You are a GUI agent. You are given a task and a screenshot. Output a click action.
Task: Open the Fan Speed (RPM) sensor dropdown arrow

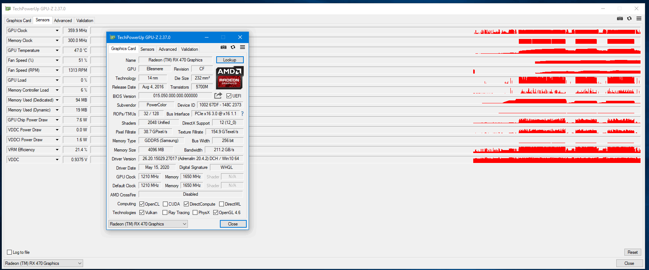coord(57,70)
